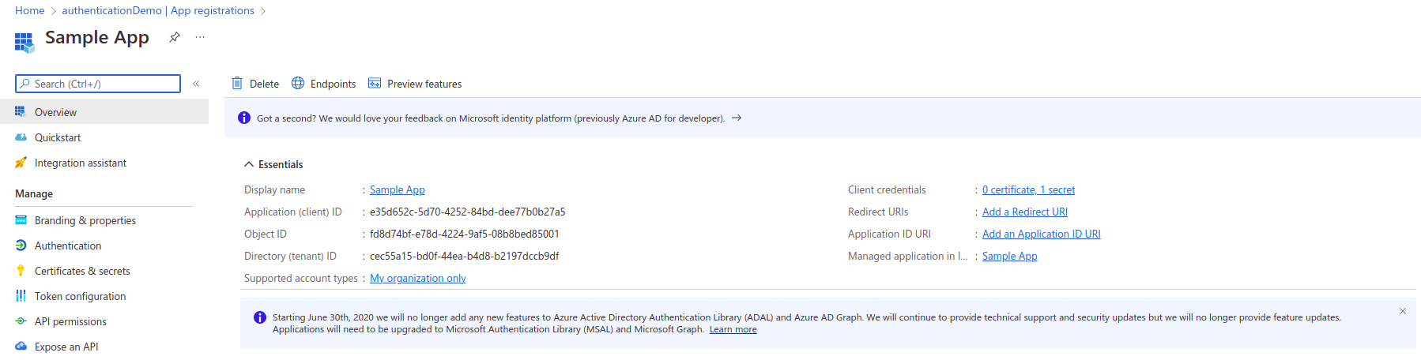Select the Endpoints toolbar label
Viewport: 1421px width, 360px height.
[x=333, y=84]
